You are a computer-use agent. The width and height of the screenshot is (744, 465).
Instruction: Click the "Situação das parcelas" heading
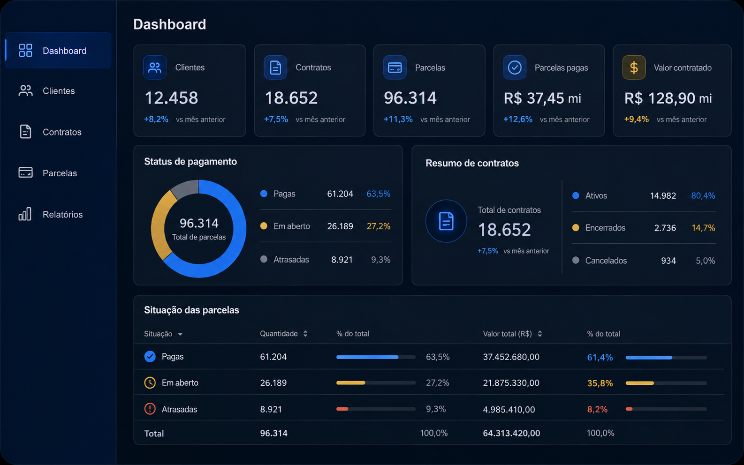tap(191, 310)
